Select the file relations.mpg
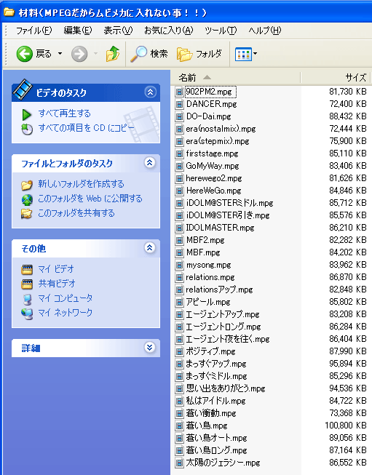372x475 pixels. (210, 277)
